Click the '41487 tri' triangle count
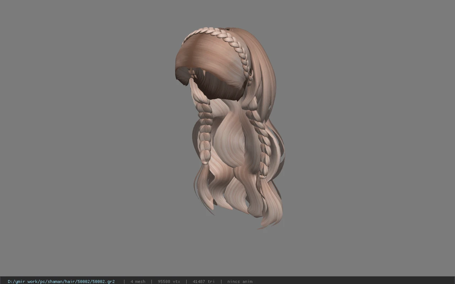455x284 pixels. (204, 282)
